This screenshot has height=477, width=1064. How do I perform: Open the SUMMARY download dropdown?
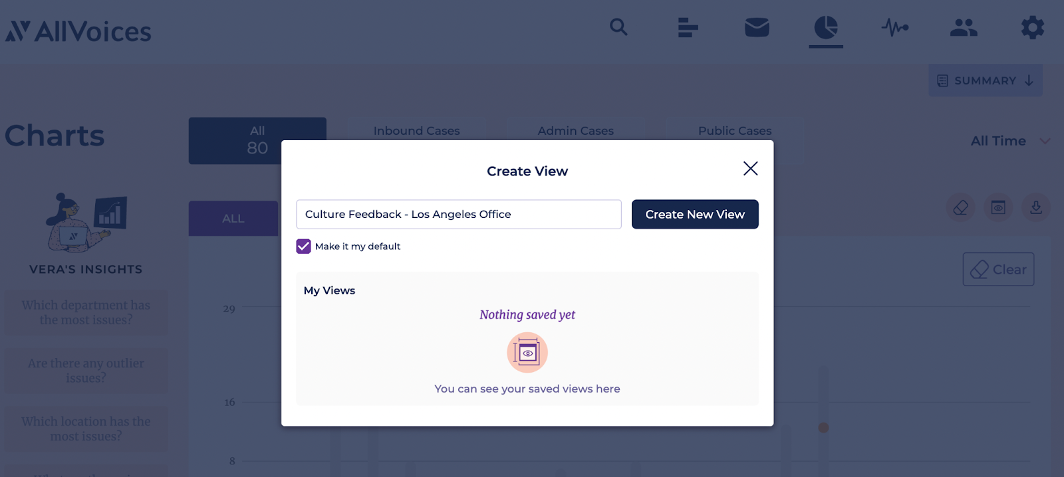coord(986,80)
